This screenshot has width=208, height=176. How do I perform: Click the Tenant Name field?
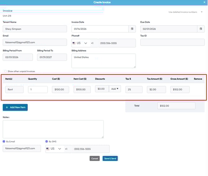click(x=35, y=29)
